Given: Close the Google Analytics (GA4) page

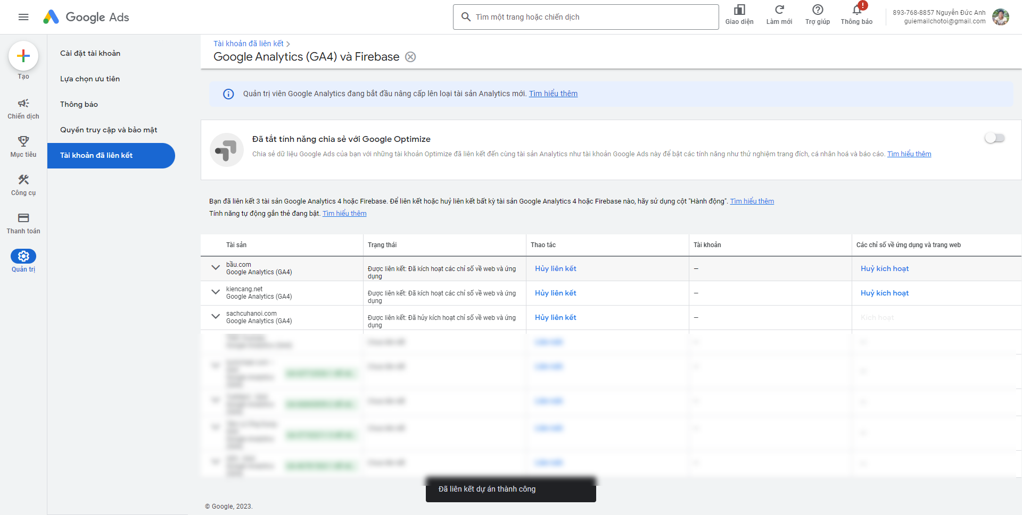Looking at the screenshot, I should (410, 57).
